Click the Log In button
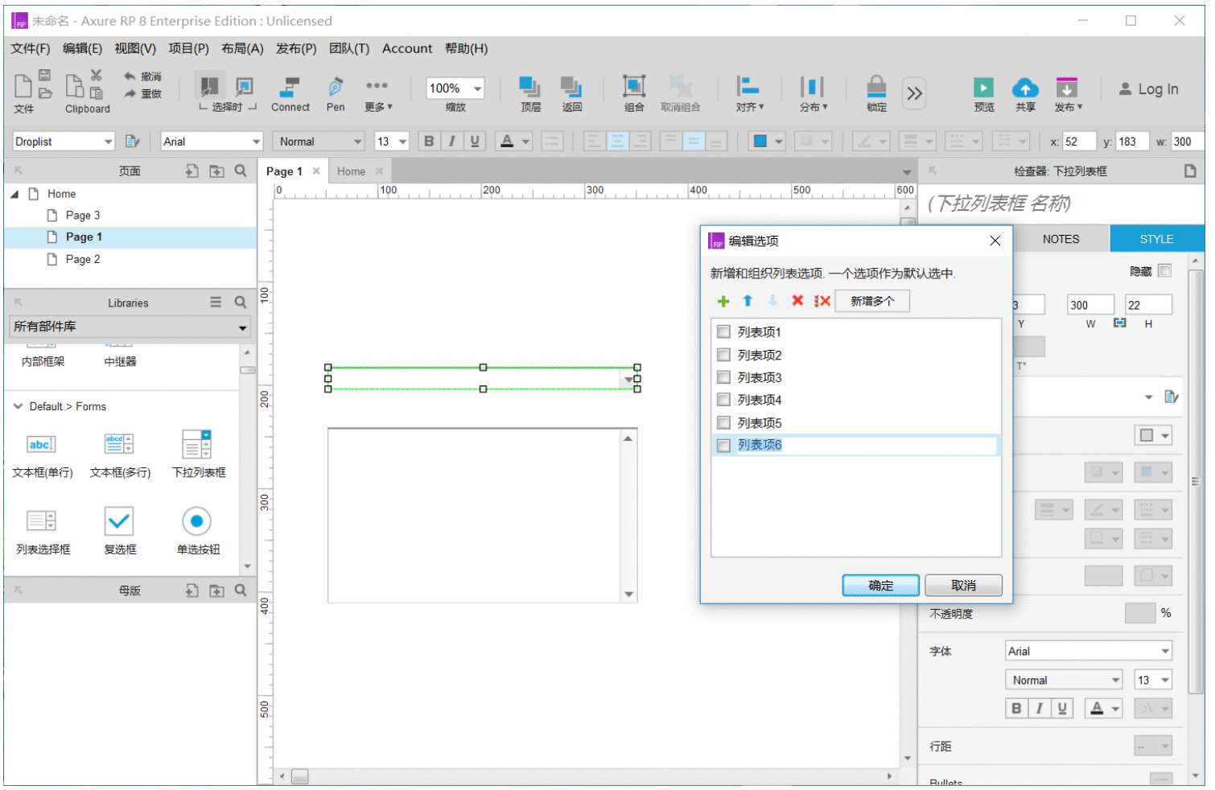The width and height of the screenshot is (1215, 790). tap(1148, 89)
